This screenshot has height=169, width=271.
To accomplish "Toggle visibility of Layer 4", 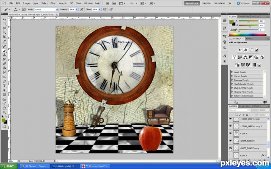I will pyautogui.click(x=230, y=133).
